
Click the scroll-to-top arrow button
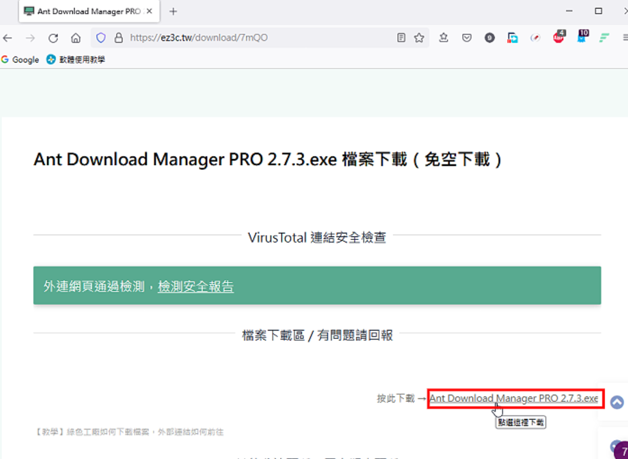pyautogui.click(x=617, y=402)
